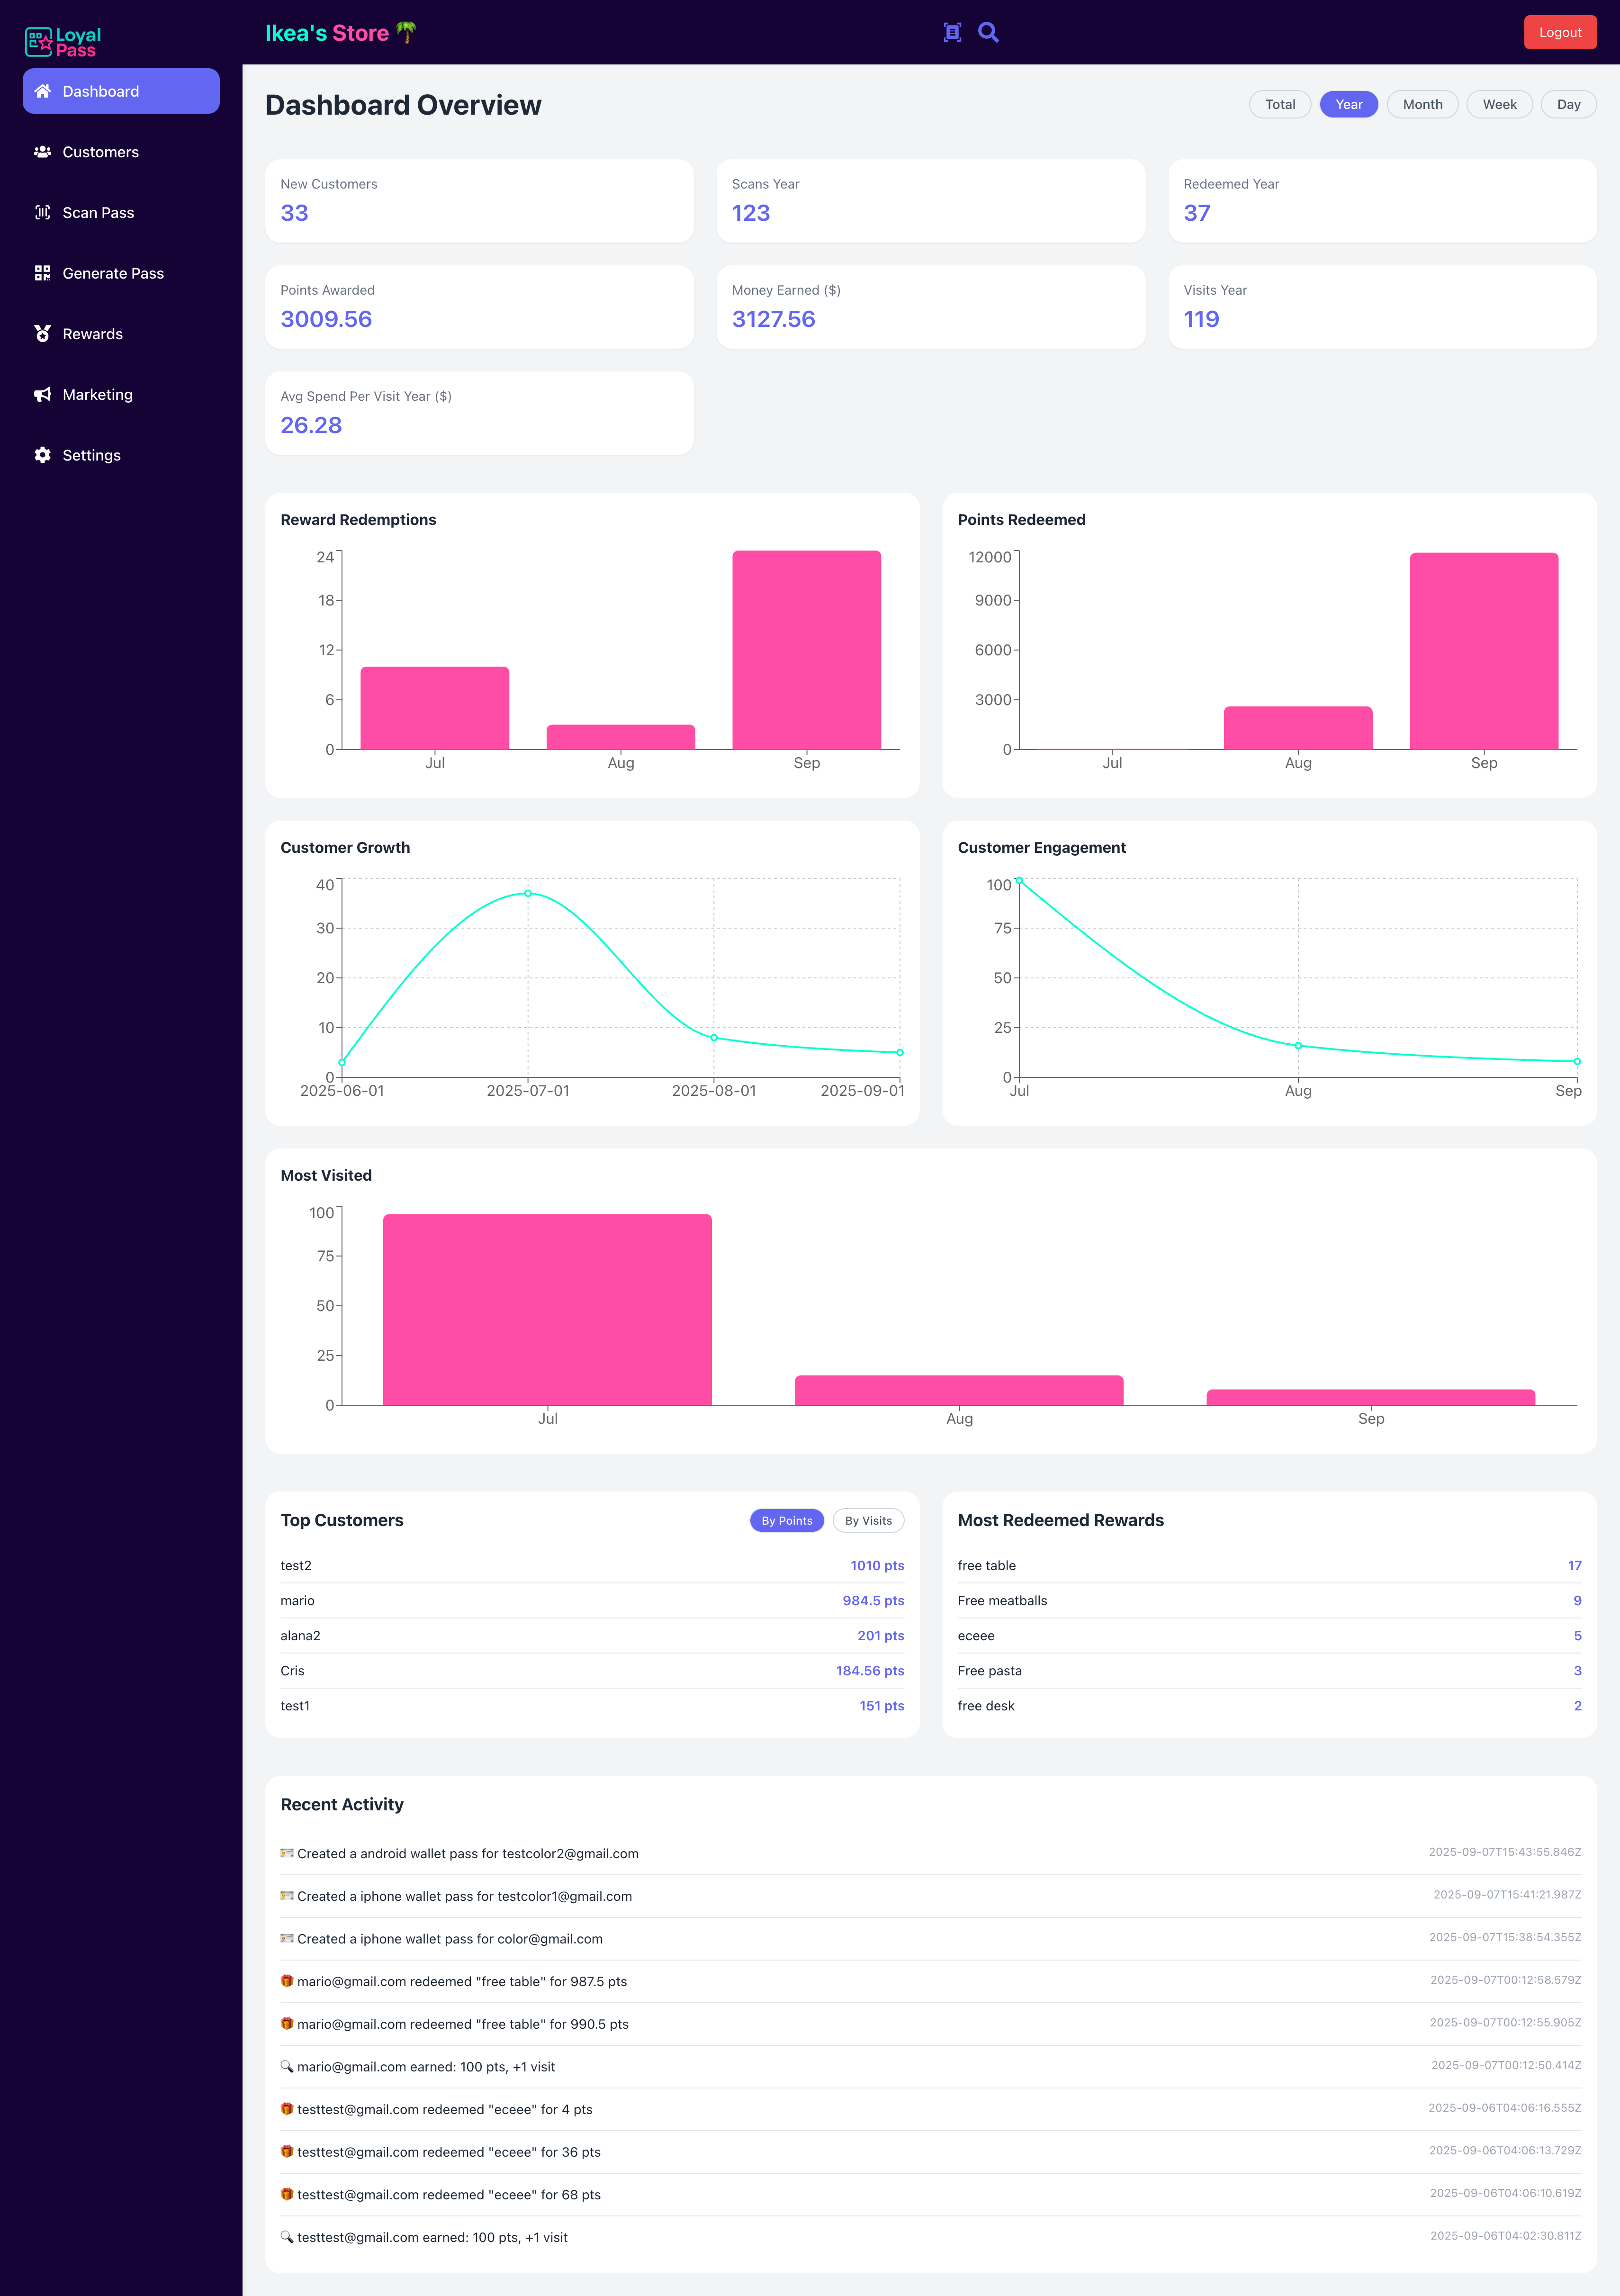The height and width of the screenshot is (2296, 1620).
Task: Click the LoyalPass logo
Action: (63, 41)
